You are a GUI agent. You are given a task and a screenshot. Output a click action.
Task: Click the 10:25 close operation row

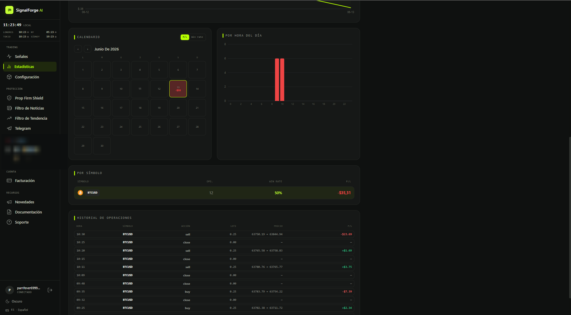click(x=214, y=242)
